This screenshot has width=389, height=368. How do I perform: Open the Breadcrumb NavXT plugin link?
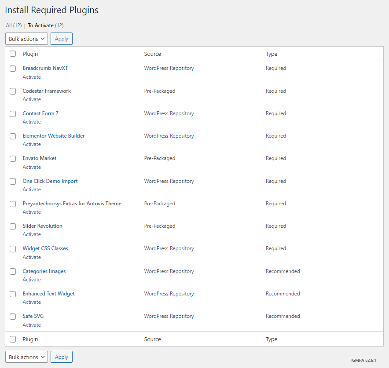click(x=45, y=68)
